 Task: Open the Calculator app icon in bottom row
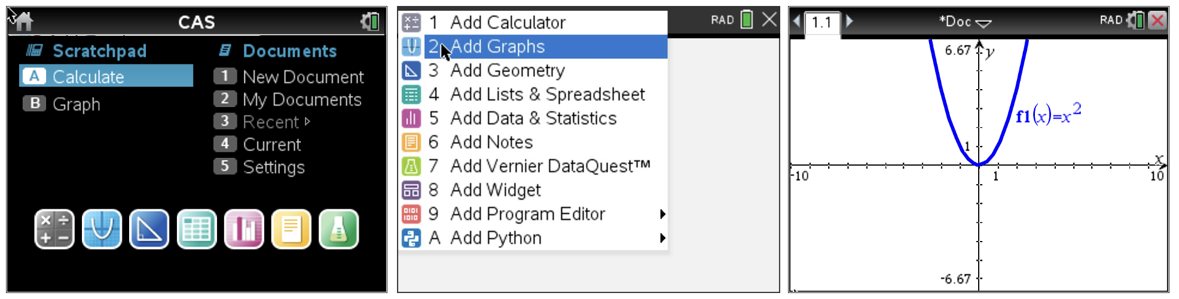pyautogui.click(x=54, y=229)
